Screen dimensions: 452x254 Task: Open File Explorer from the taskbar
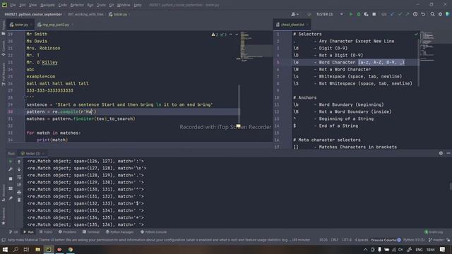tap(37, 249)
